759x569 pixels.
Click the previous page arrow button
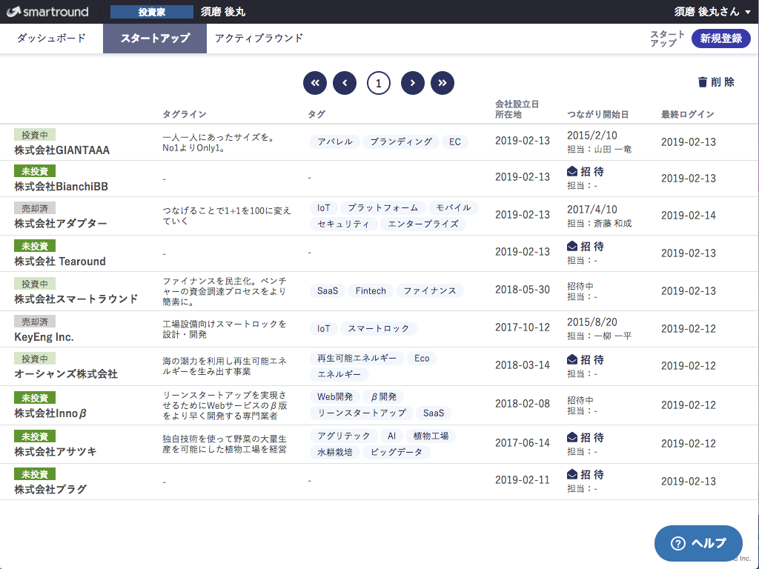[x=345, y=83]
